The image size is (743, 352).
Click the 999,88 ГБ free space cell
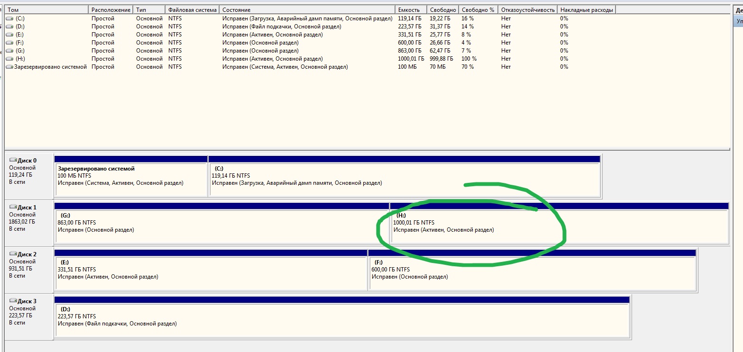[441, 59]
